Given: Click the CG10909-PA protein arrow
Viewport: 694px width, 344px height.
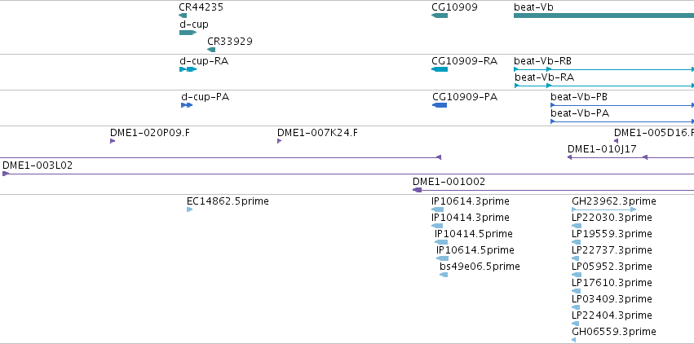Looking at the screenshot, I should [x=440, y=105].
